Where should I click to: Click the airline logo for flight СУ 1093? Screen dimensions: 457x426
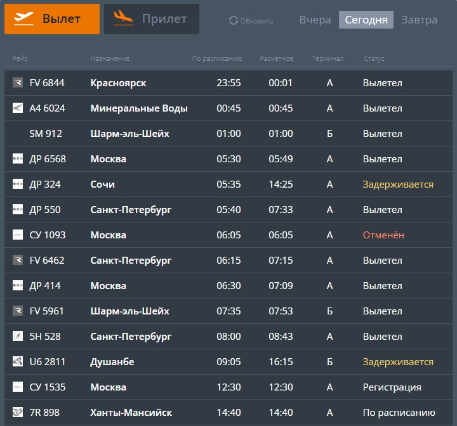point(18,235)
